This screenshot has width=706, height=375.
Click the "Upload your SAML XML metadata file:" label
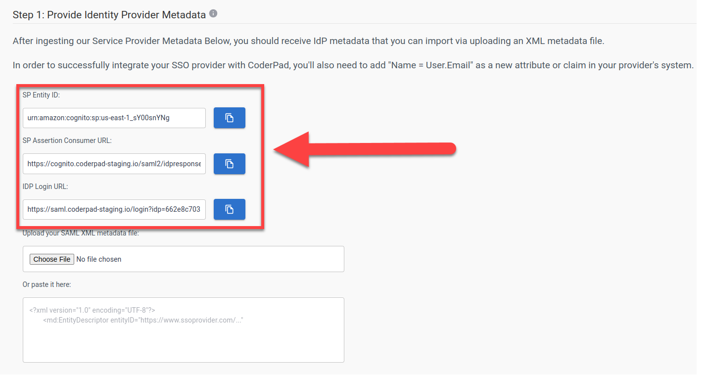81,233
